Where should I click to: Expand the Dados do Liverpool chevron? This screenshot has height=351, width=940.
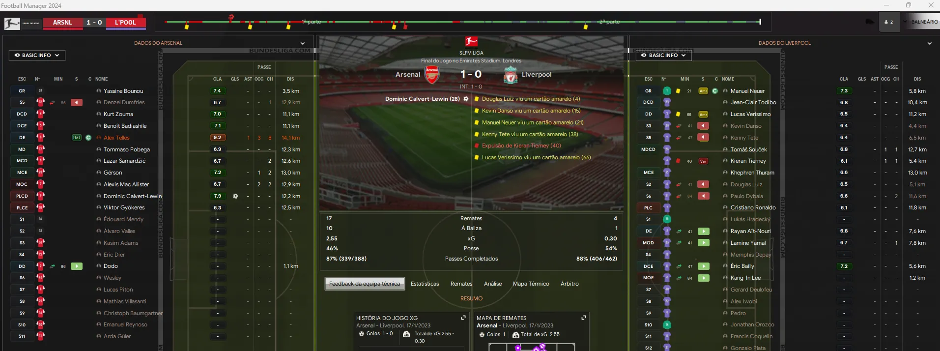pyautogui.click(x=929, y=43)
